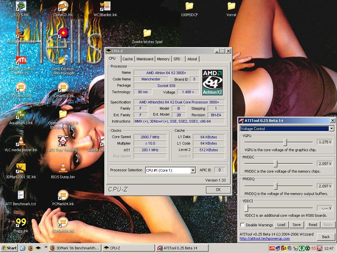Click Save button in ATITool

click(x=297, y=225)
